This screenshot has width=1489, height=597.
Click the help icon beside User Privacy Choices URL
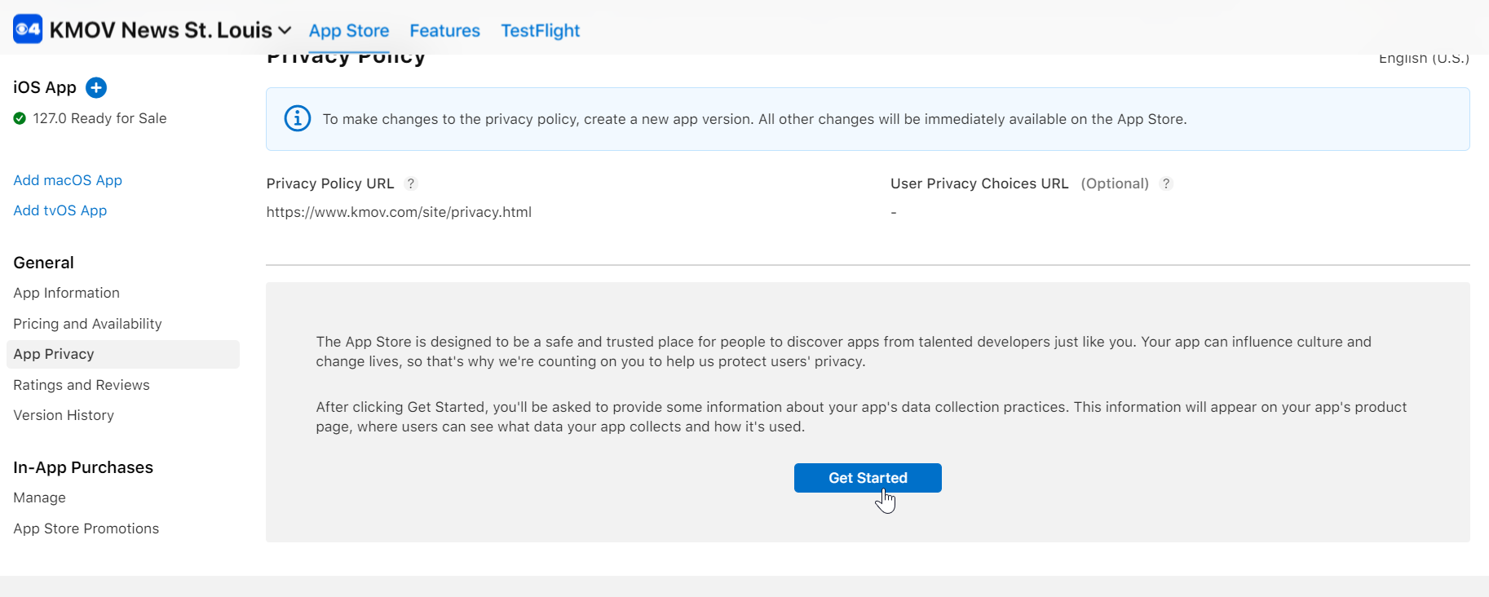[x=1166, y=184]
